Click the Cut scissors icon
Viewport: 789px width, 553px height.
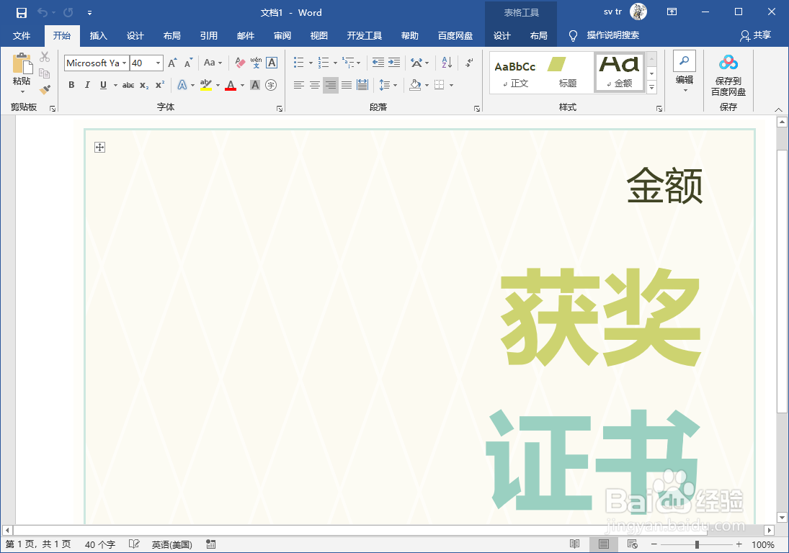pos(45,57)
